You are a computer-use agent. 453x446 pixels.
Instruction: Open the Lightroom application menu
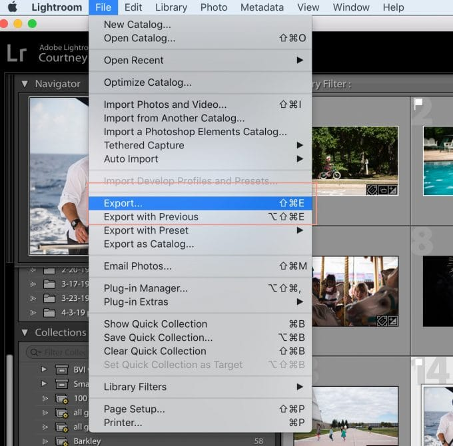pos(57,7)
